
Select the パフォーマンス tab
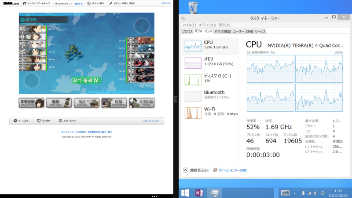203,31
